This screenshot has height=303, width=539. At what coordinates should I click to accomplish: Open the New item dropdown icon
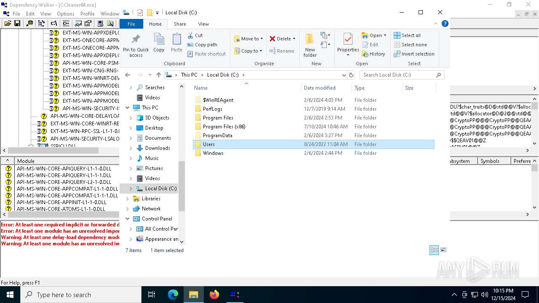325,35
